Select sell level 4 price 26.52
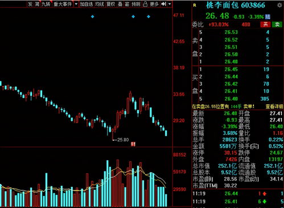Image resolution: width=284 pixels, height=208 pixels. (231, 40)
